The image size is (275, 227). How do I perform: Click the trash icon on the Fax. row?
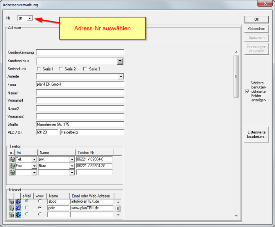(12, 166)
